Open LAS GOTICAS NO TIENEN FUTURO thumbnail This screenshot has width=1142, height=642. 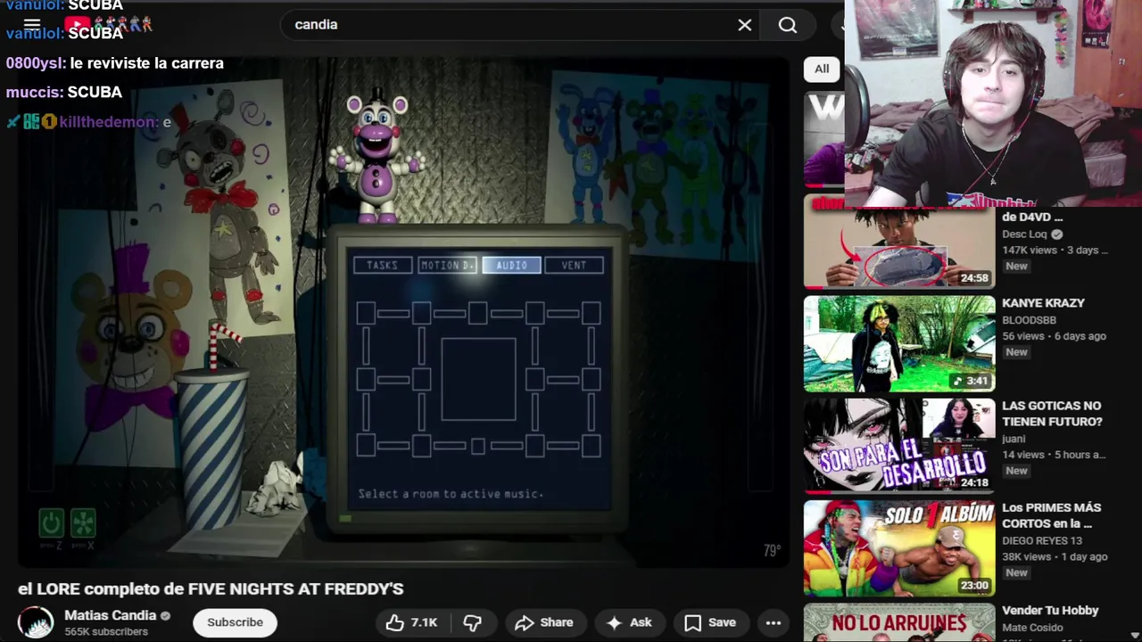(899, 445)
